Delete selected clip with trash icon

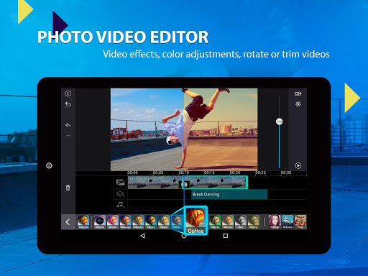pos(68,188)
